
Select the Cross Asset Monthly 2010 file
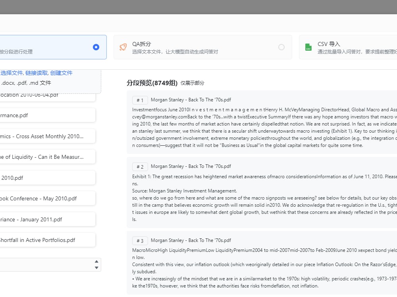pos(48,136)
